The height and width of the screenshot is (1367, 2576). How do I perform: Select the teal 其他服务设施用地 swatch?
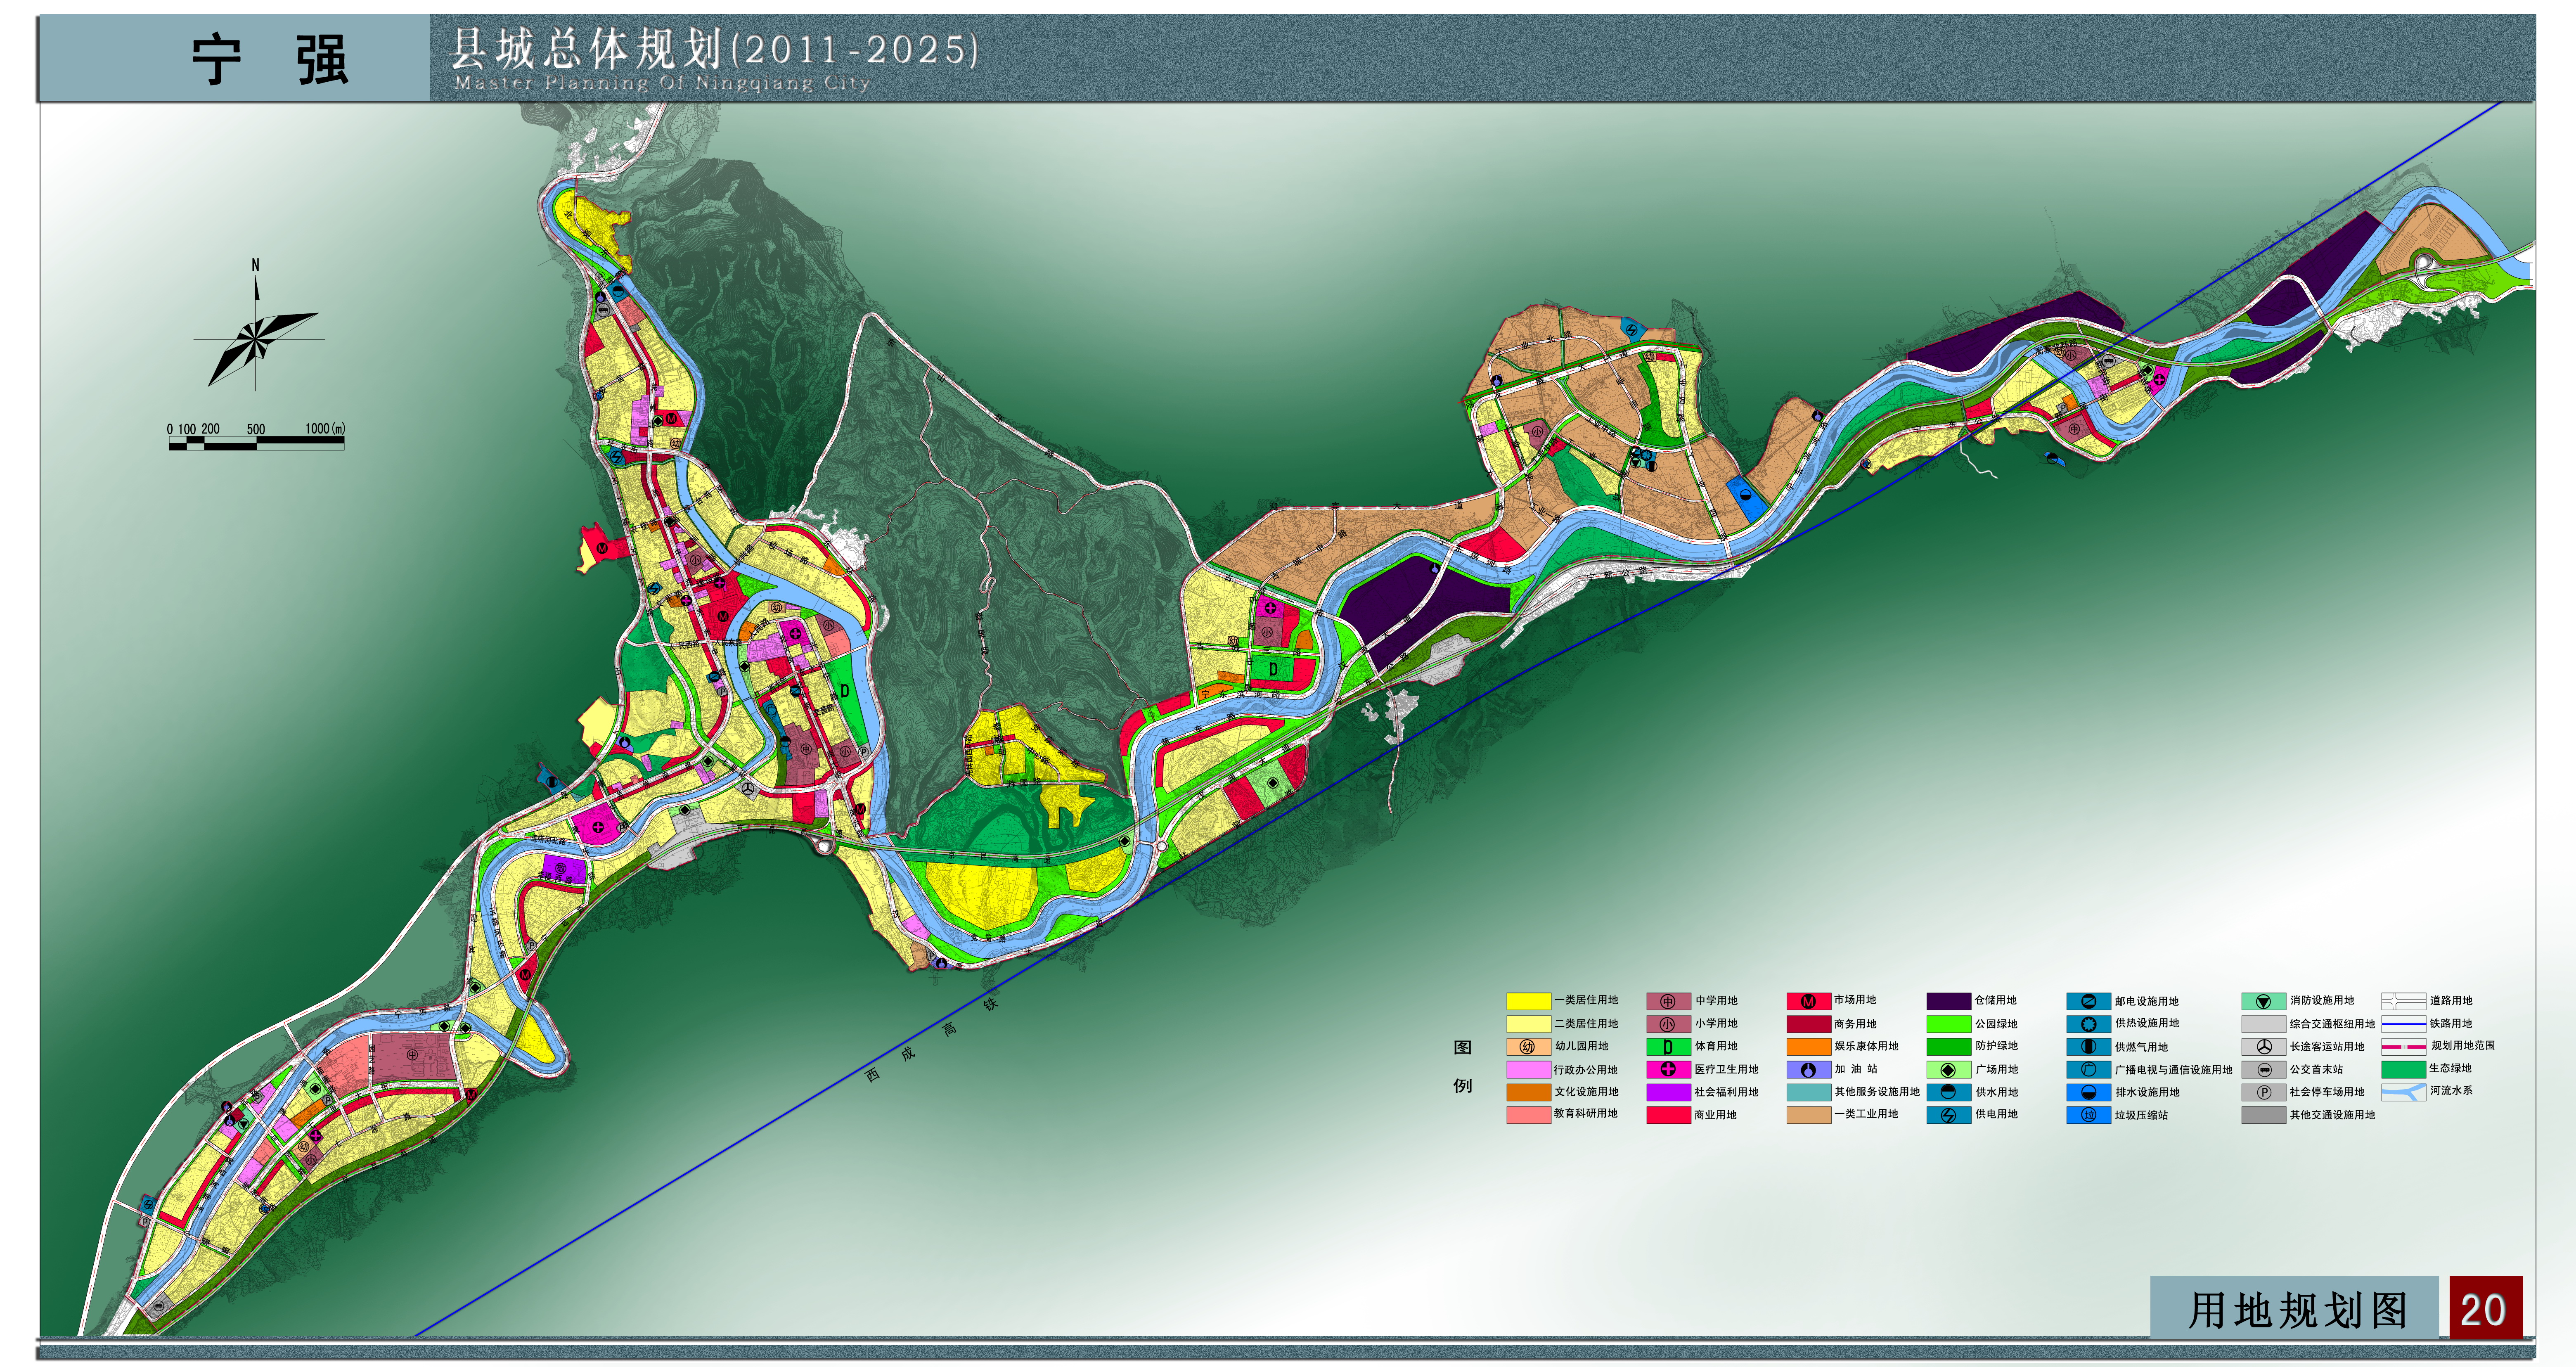(1808, 1092)
